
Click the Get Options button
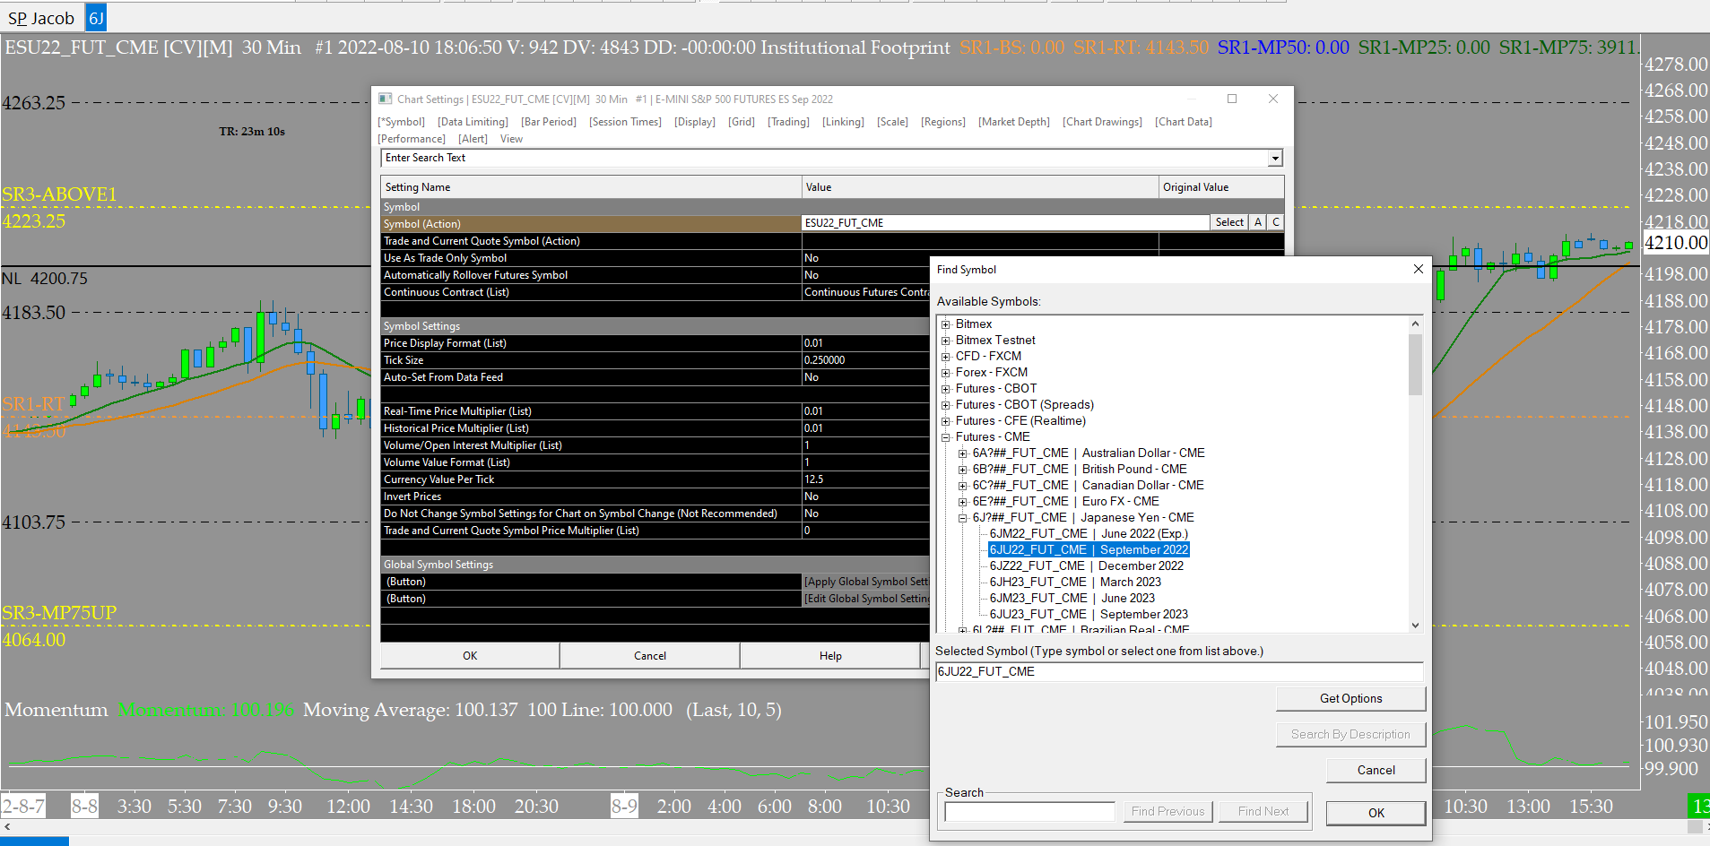(1350, 699)
